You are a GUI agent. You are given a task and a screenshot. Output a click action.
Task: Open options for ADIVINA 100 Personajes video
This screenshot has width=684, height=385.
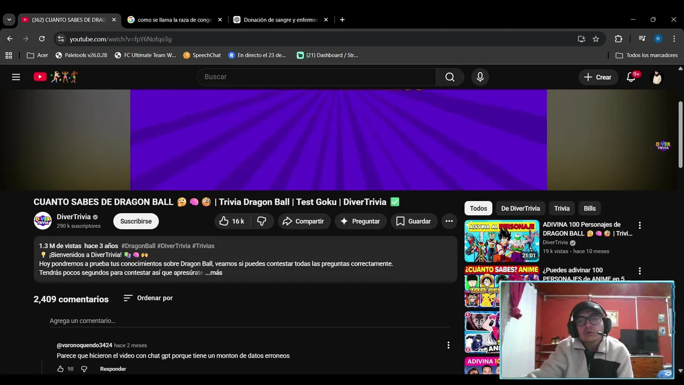pos(640,226)
